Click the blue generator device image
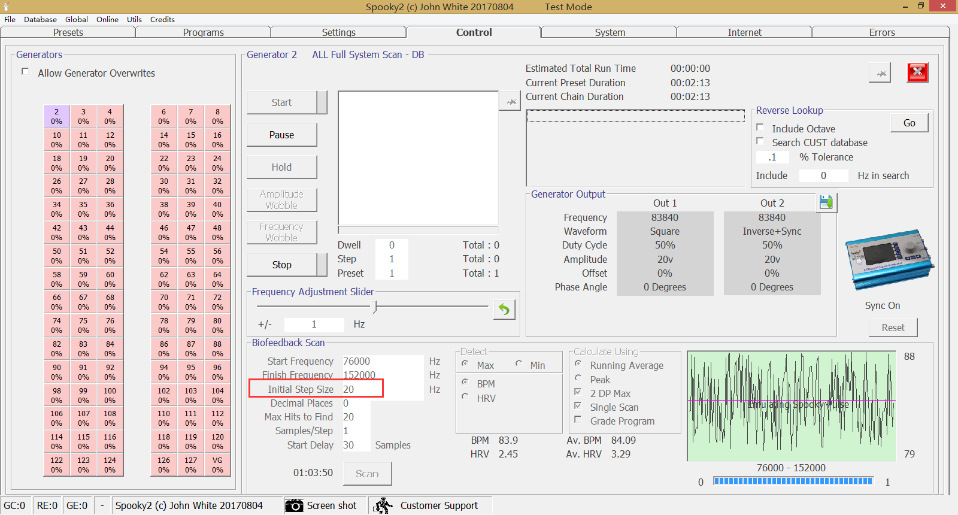The height and width of the screenshot is (515, 958). (889, 259)
